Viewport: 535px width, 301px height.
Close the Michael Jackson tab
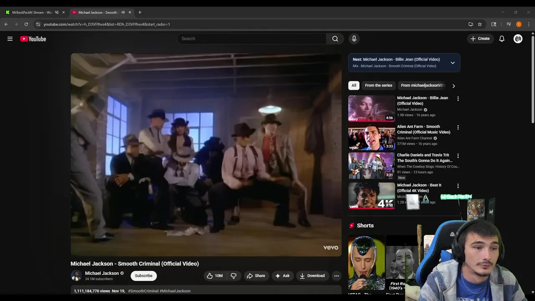point(130,12)
